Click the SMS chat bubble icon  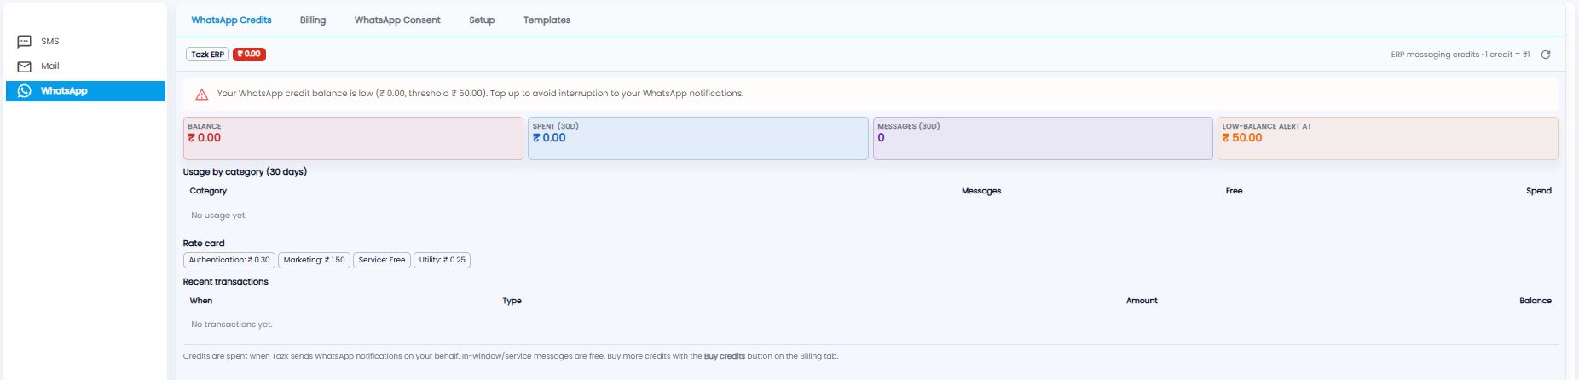[x=24, y=42]
